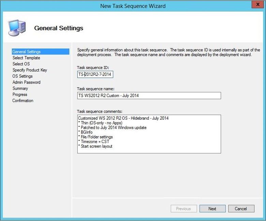
Task: Click the Next button
Action: pos(212,209)
